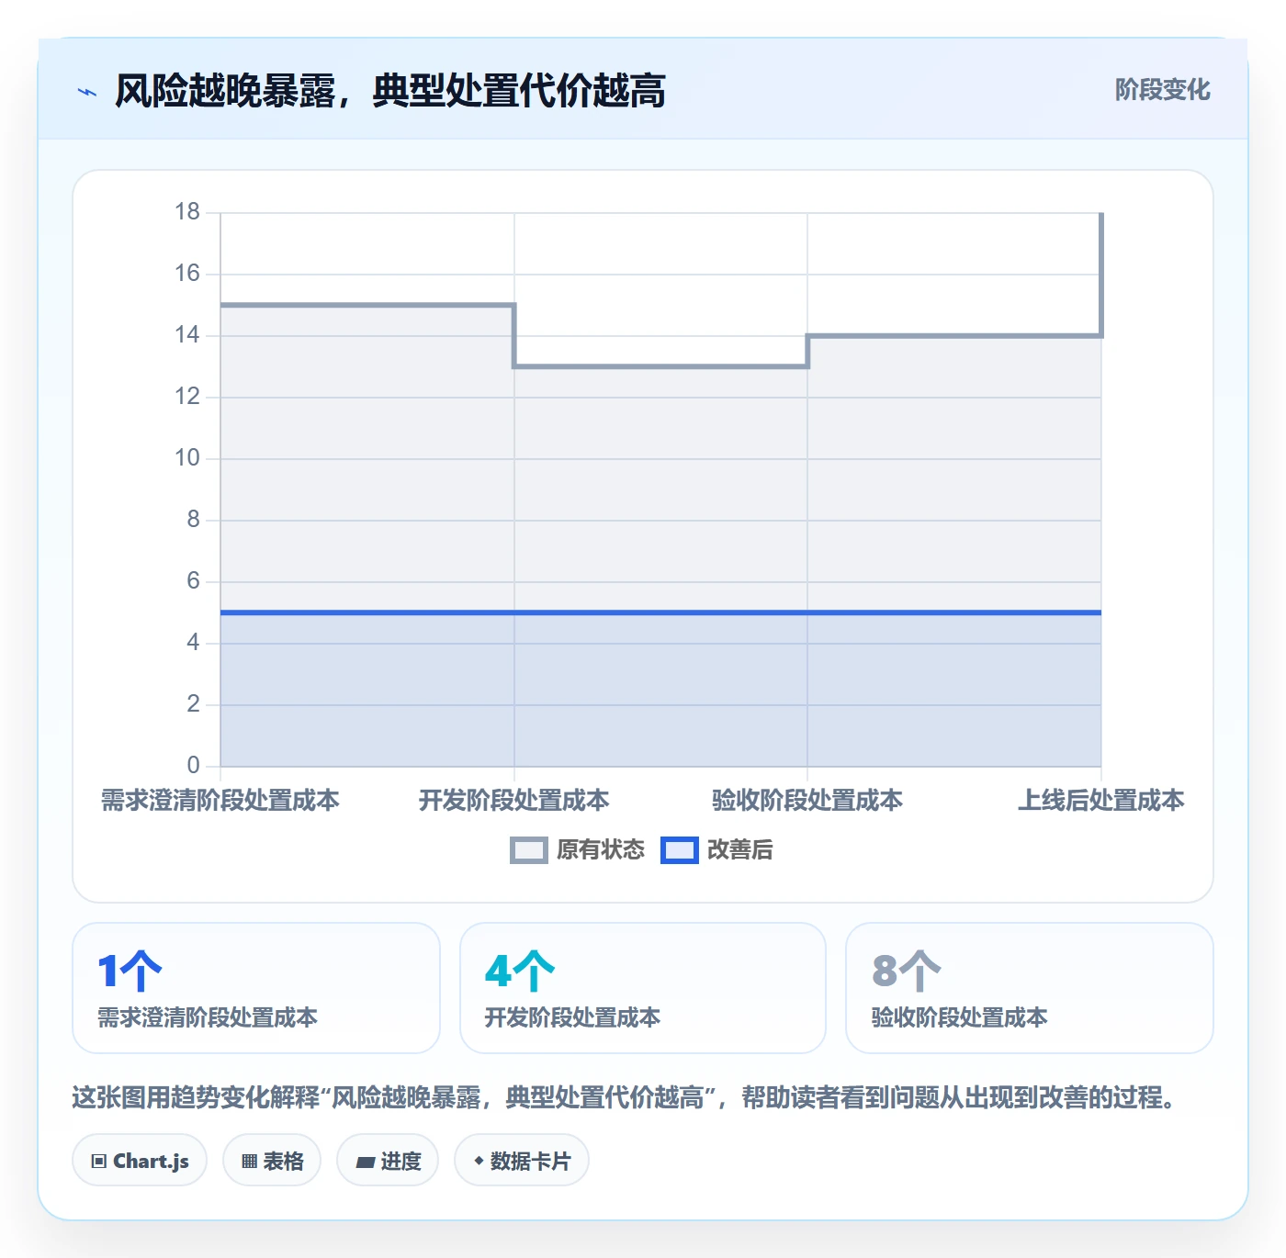Click the title 风险越晚暴露，典型处置代价越高

tap(389, 91)
